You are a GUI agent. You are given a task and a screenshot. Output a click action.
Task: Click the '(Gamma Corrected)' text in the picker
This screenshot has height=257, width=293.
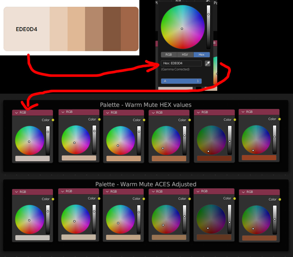(175, 69)
